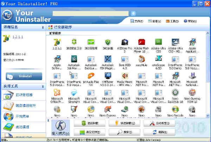Select the KMPlayer program icon
This screenshot has width=211, height=142.
(x=108, y=76)
